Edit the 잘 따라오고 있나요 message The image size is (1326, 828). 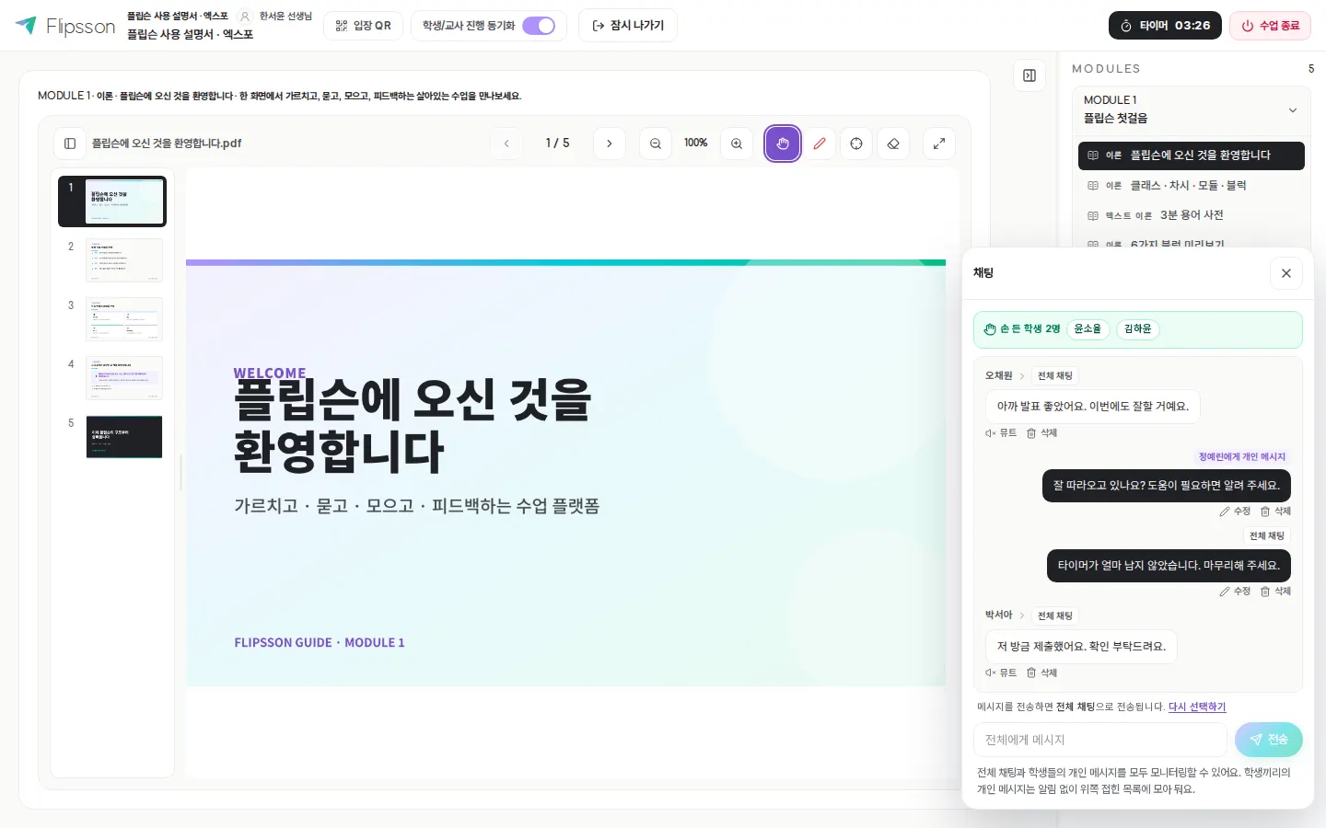point(1235,512)
